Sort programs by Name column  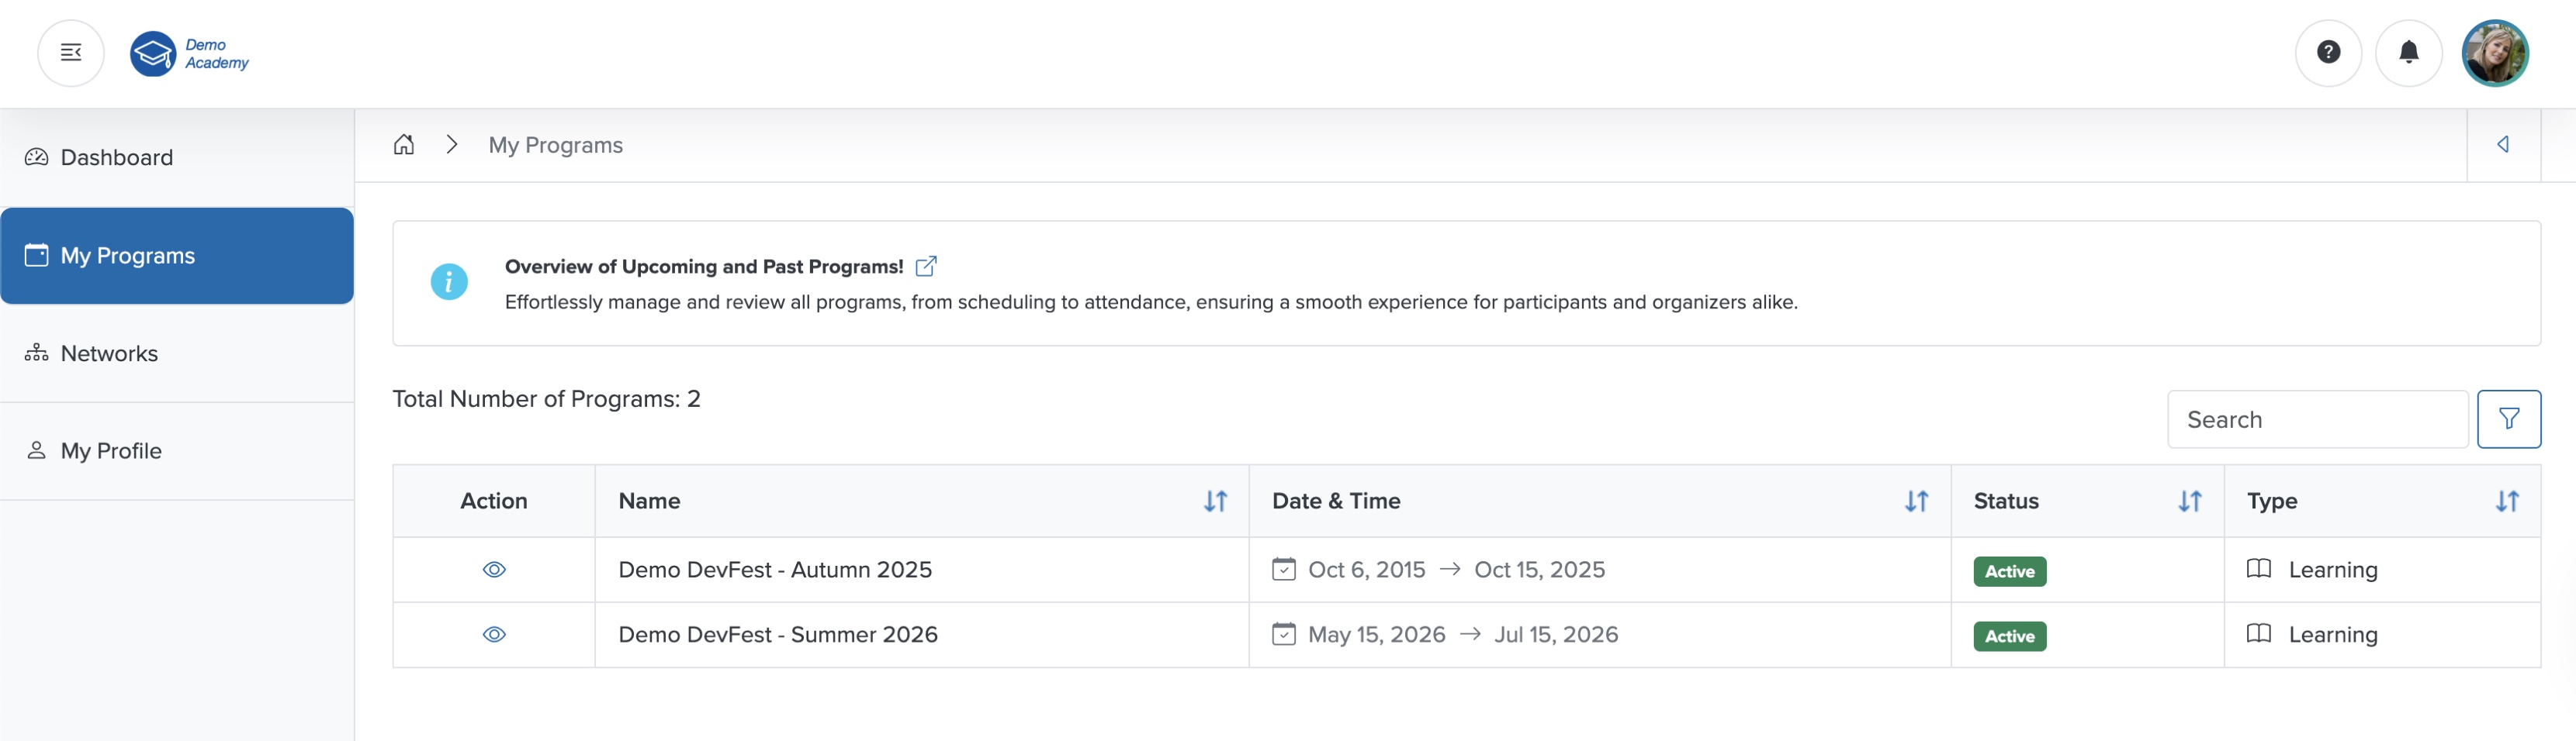tap(1214, 501)
